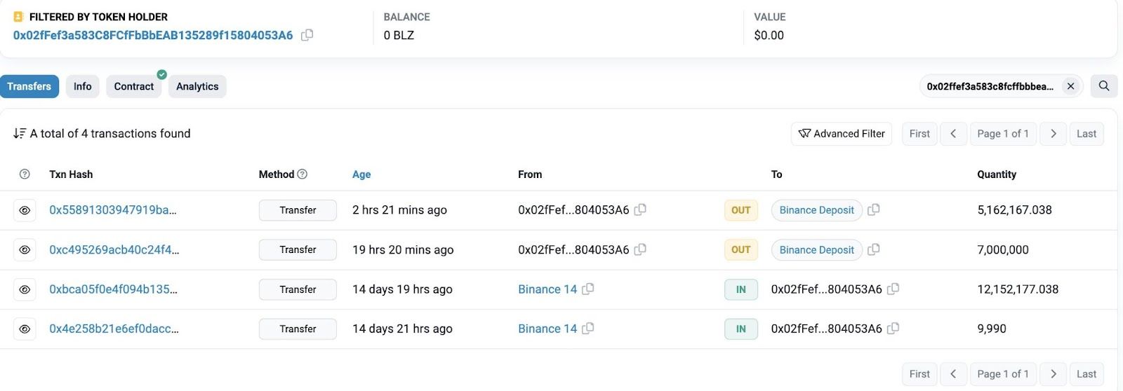
Task: Clear the address filter with X icon
Action: [x=1070, y=86]
